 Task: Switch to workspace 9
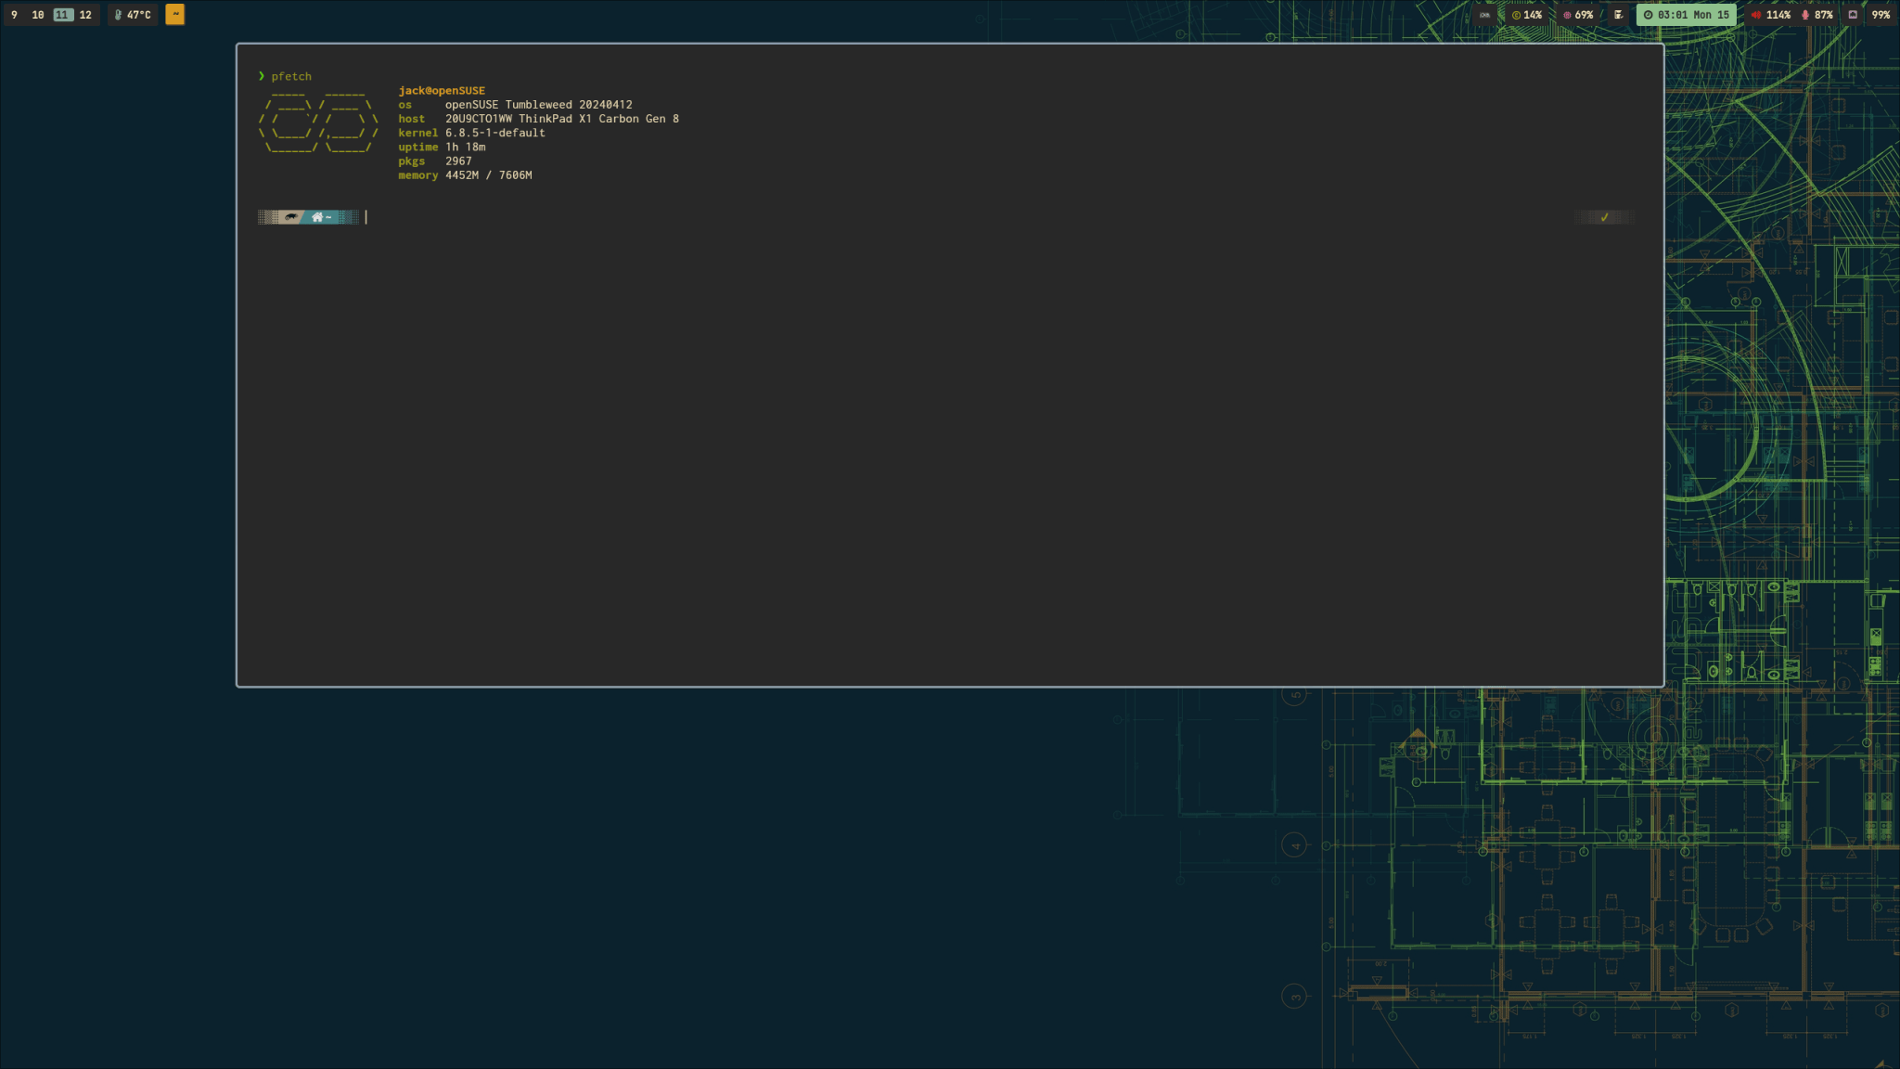[14, 15]
